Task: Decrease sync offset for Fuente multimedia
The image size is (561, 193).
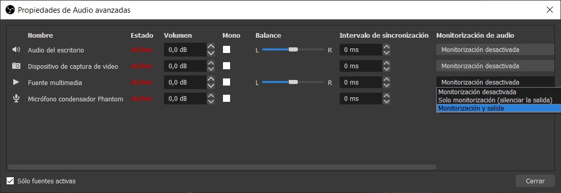Action: (x=386, y=86)
